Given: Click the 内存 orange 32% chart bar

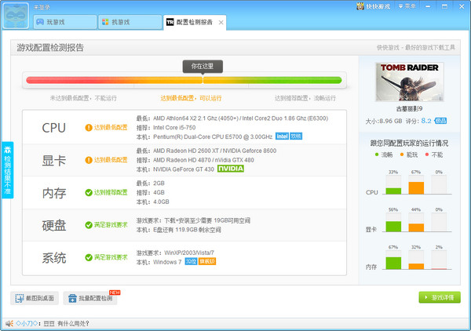Looking at the screenshot, I should click(x=416, y=266).
